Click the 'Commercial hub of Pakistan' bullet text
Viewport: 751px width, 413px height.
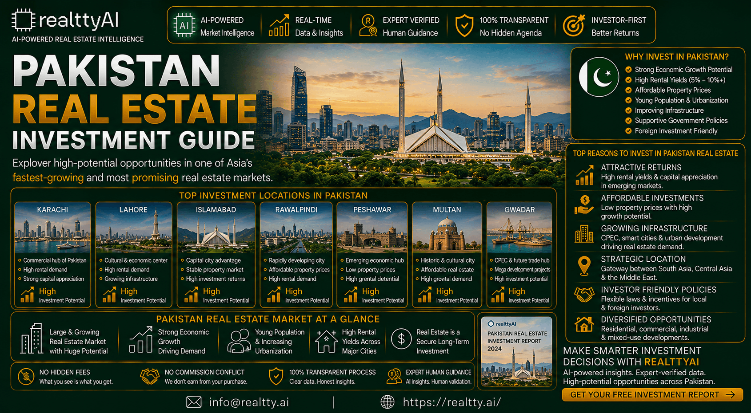[x=55, y=260]
